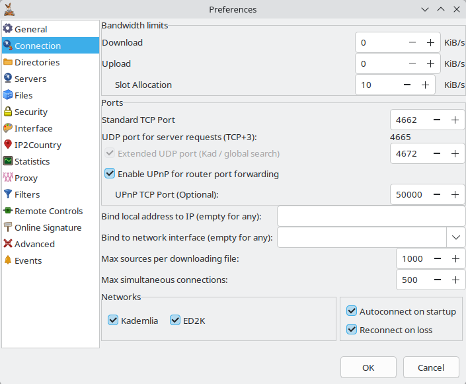
Task: Decrease Max simultaneous connections
Action: click(x=438, y=280)
